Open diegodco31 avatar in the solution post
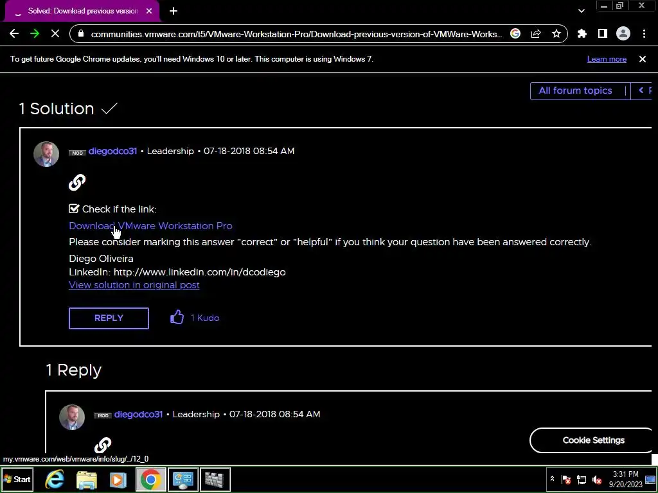The width and height of the screenshot is (658, 493). [46, 154]
